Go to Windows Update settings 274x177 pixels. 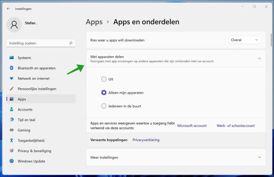(41, 161)
